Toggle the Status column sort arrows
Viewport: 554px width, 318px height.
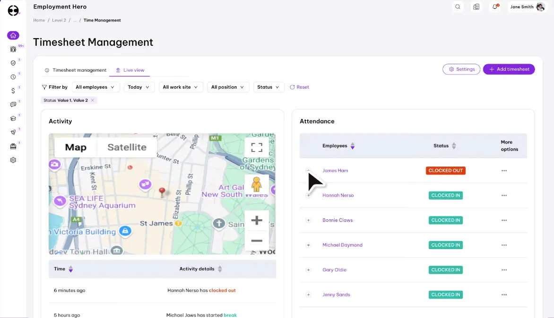pyautogui.click(x=454, y=145)
